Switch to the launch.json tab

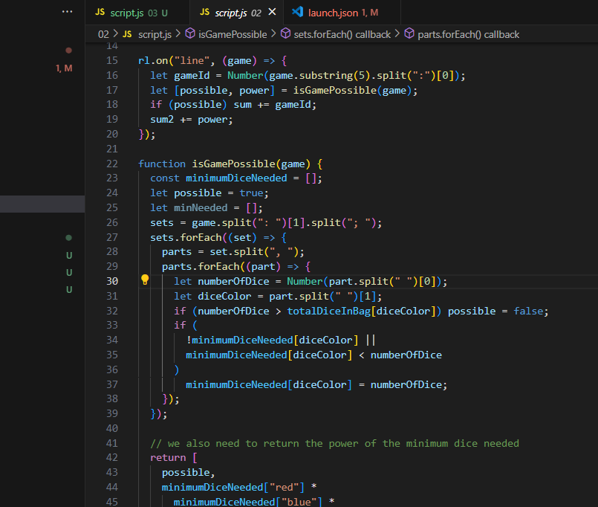tap(345, 13)
